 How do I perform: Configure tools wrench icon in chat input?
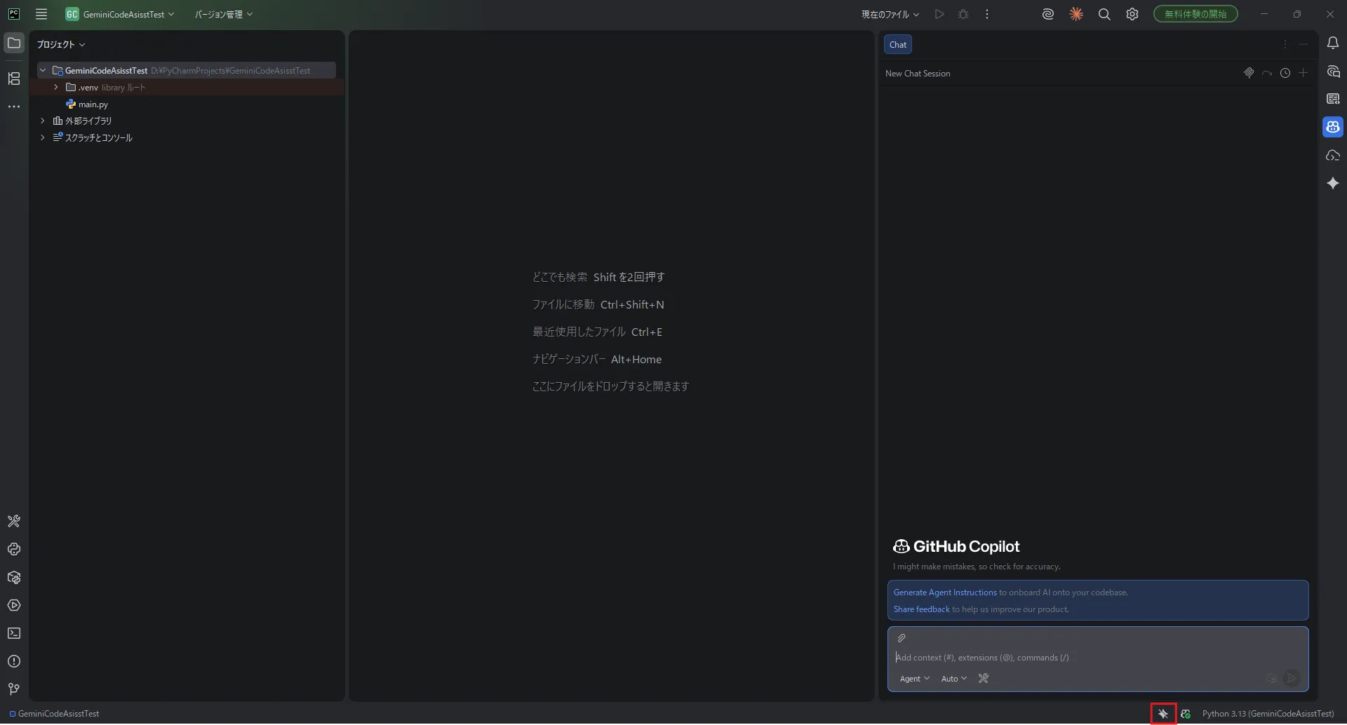[984, 679]
